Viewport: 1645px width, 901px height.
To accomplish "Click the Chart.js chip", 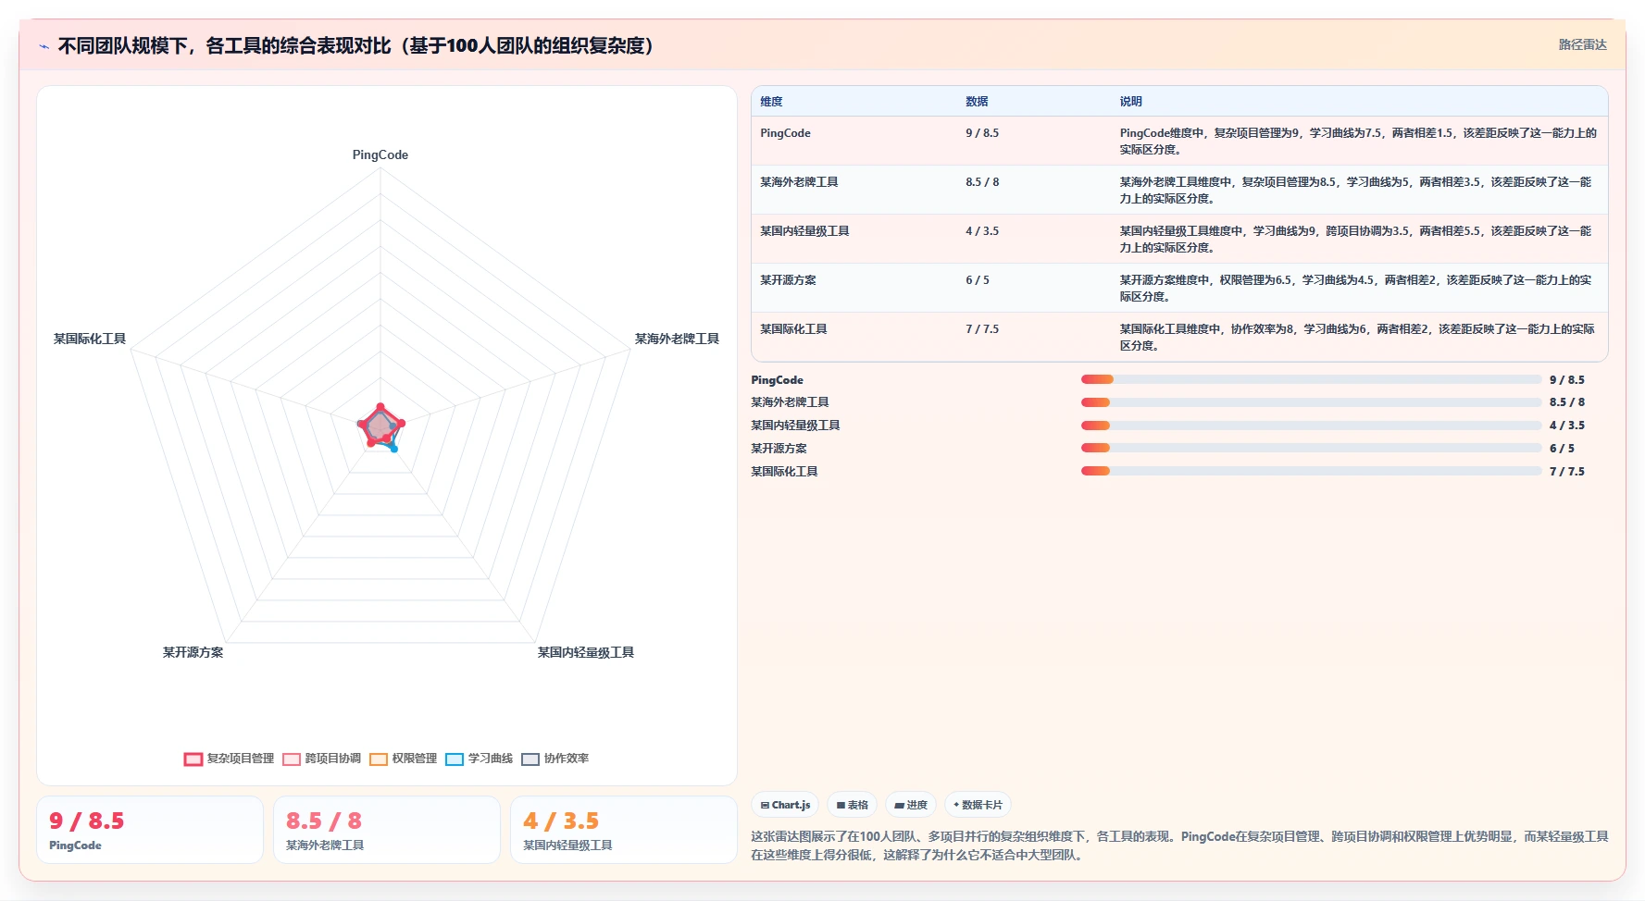I will pyautogui.click(x=785, y=805).
